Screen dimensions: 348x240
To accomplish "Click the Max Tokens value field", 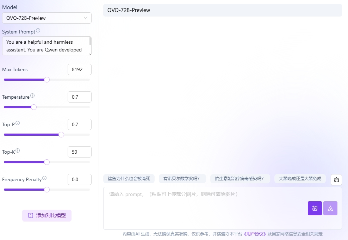I will [x=80, y=69].
